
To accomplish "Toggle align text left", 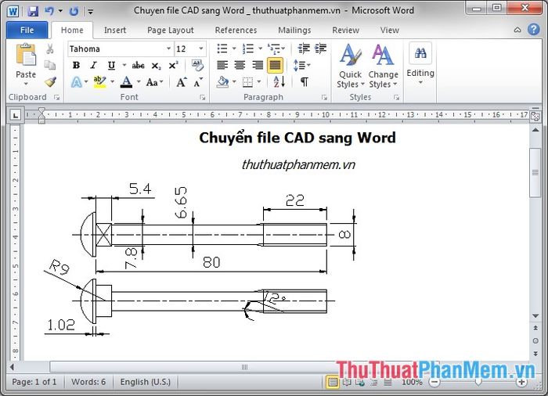I will 222,65.
